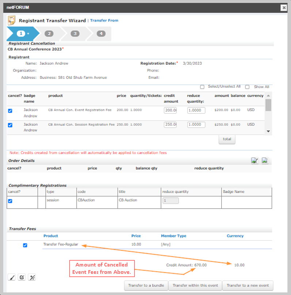
Task: Click the '$250.00' amount cell
Action: [x=221, y=125]
